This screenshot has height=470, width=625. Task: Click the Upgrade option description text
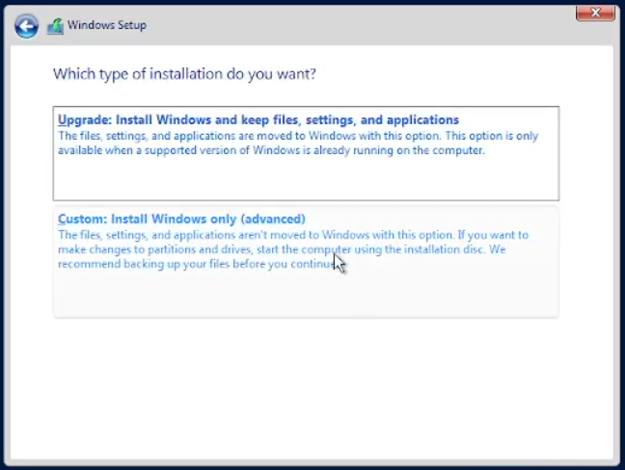tap(297, 144)
